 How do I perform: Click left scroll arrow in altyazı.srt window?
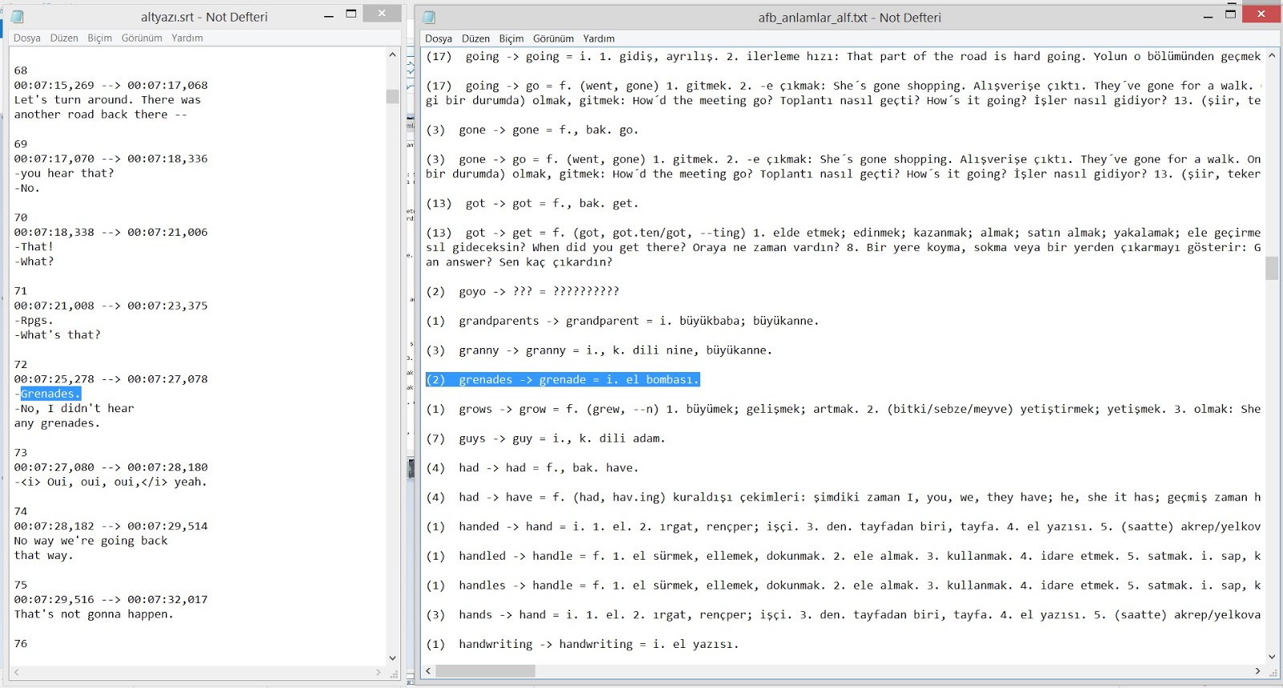pyautogui.click(x=16, y=672)
